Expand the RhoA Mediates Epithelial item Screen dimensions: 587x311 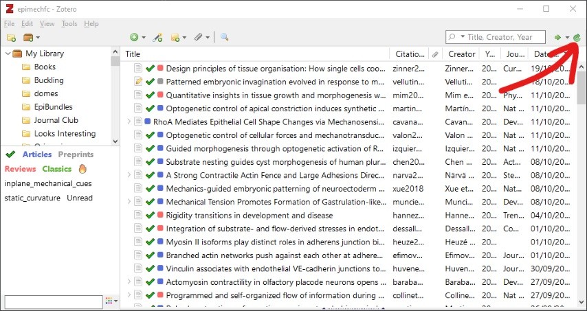[129, 122]
